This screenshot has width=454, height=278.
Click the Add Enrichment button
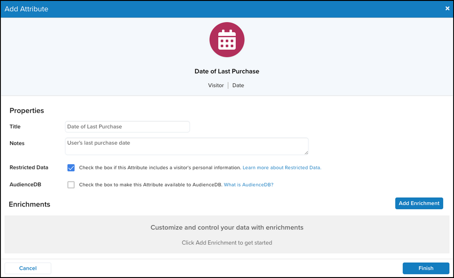419,203
